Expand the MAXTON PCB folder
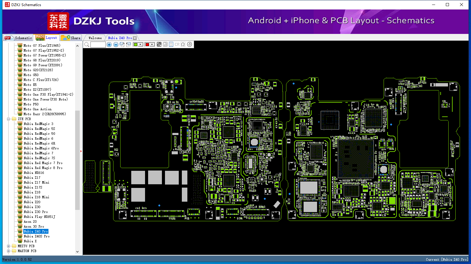The image size is (471, 264). 9,251
